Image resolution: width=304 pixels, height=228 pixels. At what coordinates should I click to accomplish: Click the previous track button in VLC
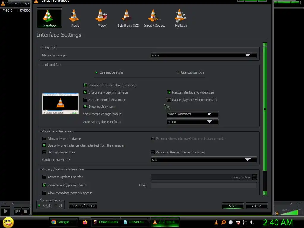18,211
